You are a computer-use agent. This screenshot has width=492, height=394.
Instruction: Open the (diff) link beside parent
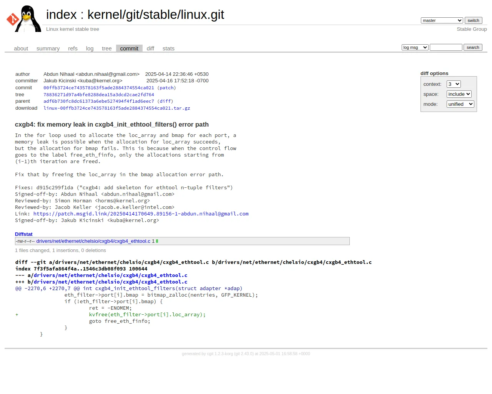point(165,101)
